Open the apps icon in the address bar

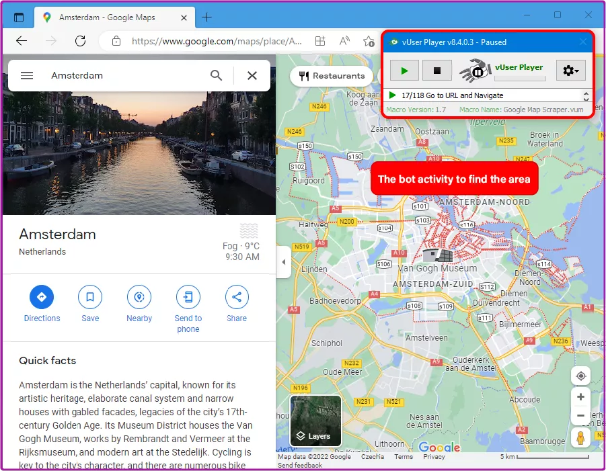(320, 40)
